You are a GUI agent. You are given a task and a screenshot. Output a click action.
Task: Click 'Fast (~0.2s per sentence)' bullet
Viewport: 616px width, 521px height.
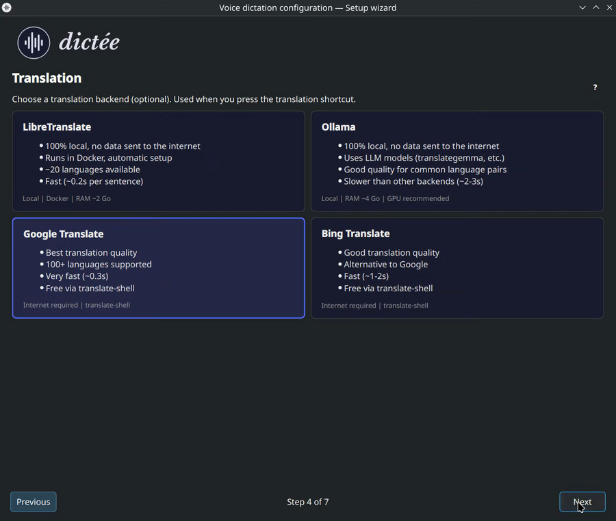(94, 181)
